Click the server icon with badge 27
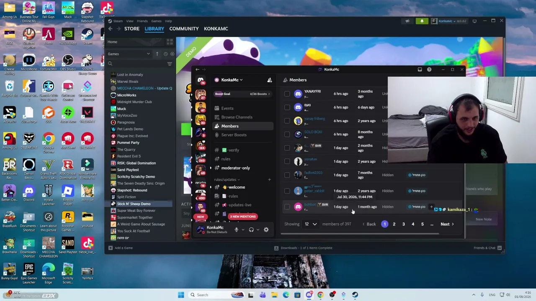 [201, 94]
